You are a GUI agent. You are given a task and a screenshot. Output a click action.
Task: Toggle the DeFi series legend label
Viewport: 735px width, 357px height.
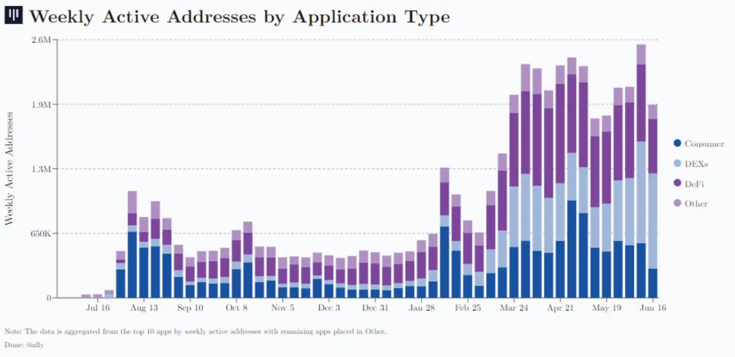[x=694, y=184]
